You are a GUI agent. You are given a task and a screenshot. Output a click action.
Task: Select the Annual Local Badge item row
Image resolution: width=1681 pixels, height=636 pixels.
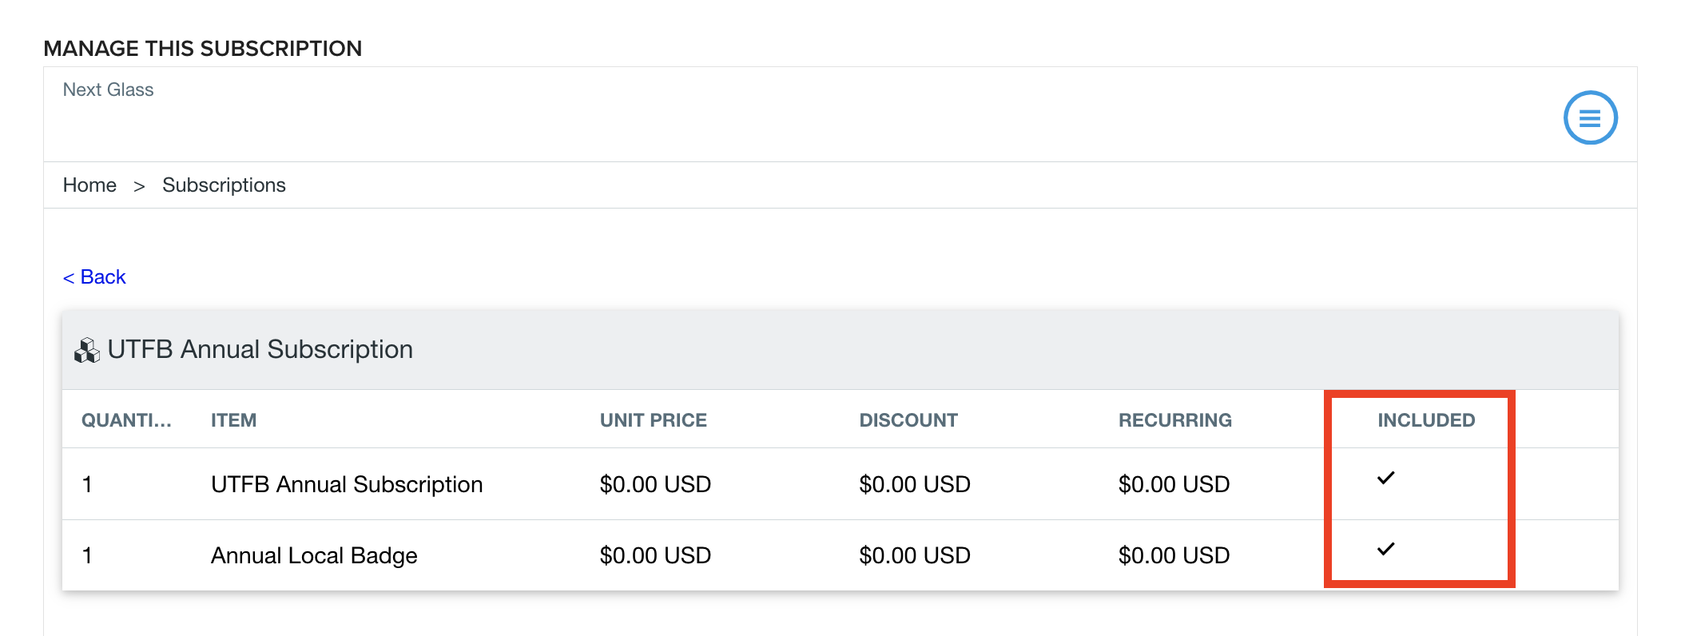pos(840,555)
